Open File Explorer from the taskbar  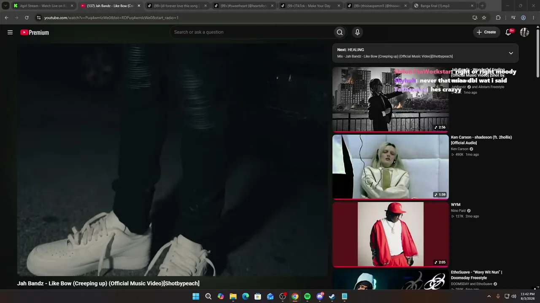[233, 296]
